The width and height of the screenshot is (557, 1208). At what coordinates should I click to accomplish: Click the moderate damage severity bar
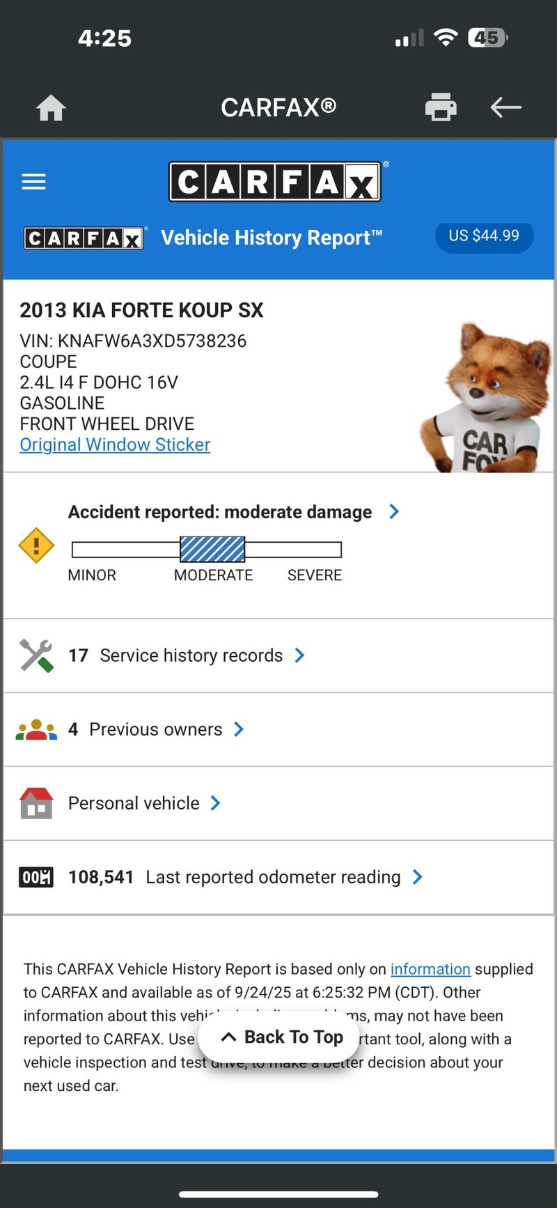point(212,550)
